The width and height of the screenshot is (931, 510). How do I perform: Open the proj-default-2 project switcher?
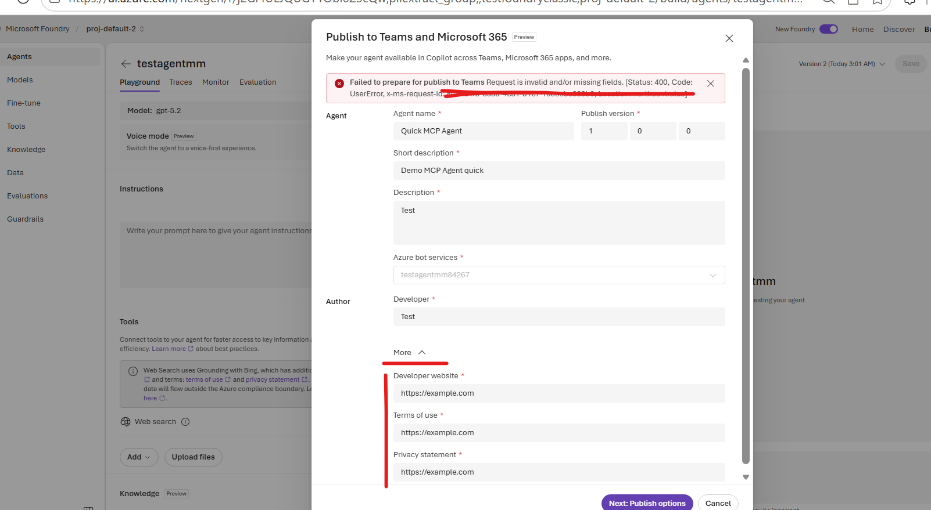[115, 29]
